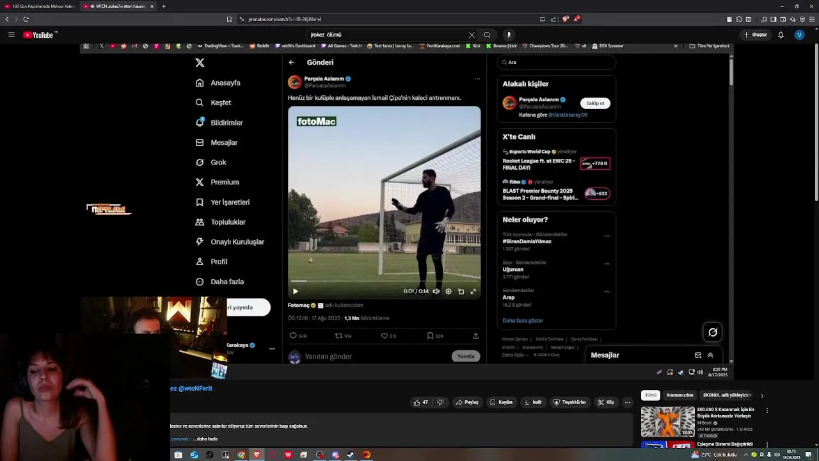
Task: Save the video with Kaydet
Action: tap(501, 402)
